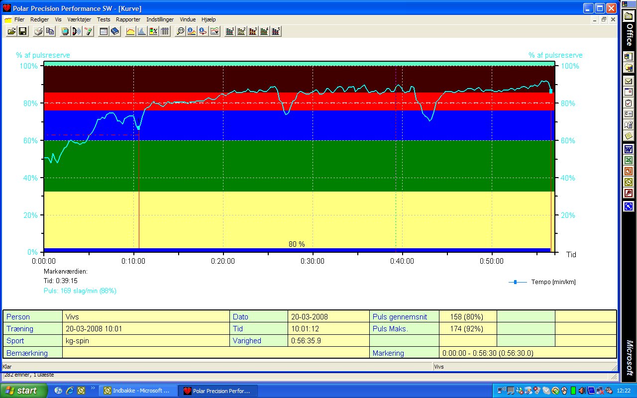Click the new mail envelope Office icon

(x=629, y=81)
